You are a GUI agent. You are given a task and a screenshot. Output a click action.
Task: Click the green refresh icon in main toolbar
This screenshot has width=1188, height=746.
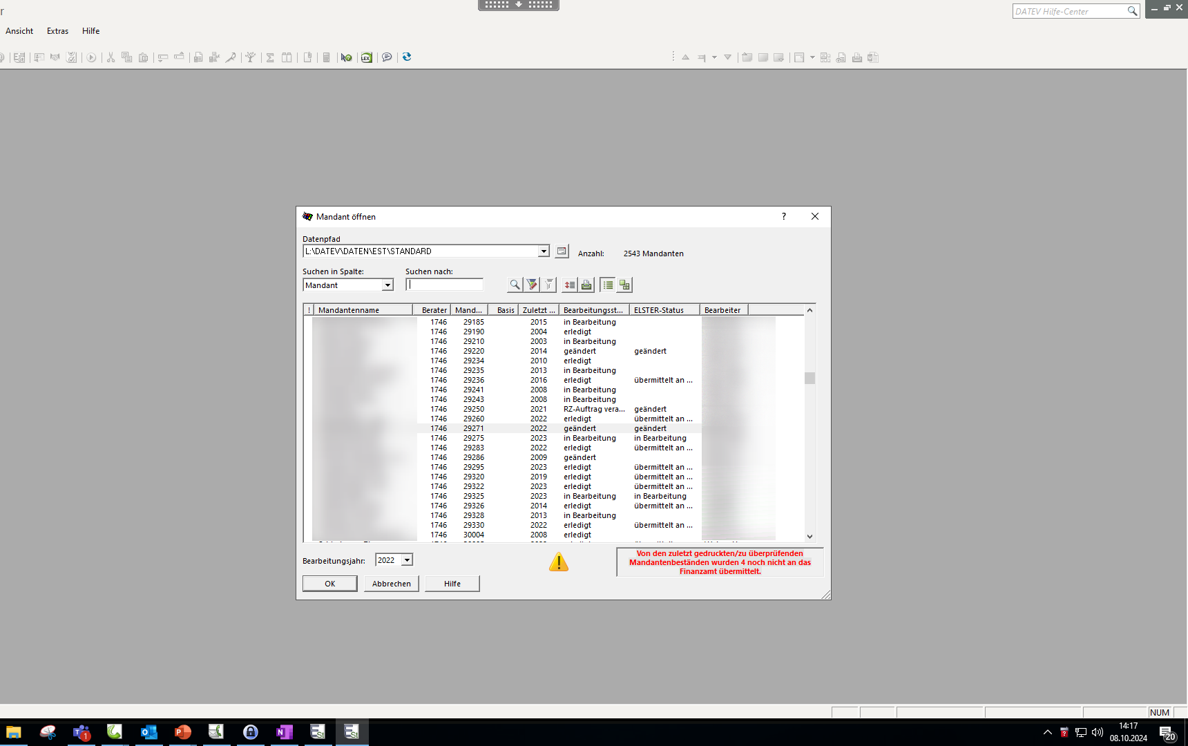pyautogui.click(x=407, y=57)
